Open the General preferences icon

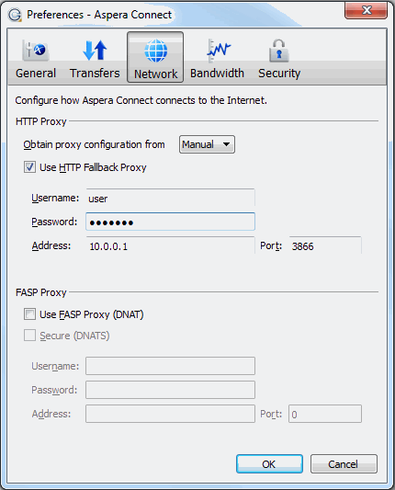point(36,50)
